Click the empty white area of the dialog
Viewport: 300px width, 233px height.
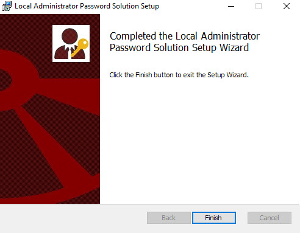pos(199,142)
